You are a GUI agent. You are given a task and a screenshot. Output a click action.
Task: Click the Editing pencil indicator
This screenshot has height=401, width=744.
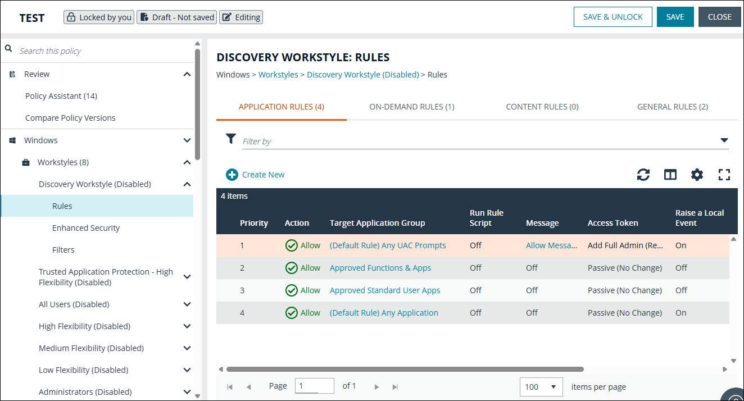coord(241,17)
